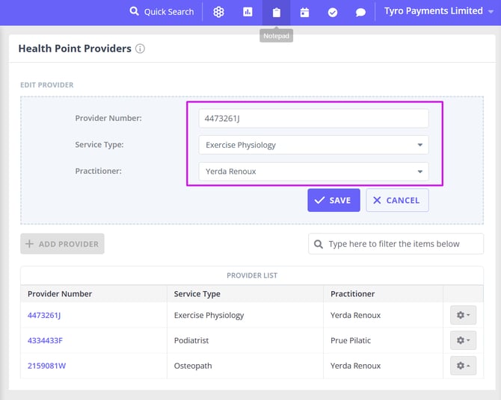Open gear menu for provider 2159081W

(x=463, y=366)
